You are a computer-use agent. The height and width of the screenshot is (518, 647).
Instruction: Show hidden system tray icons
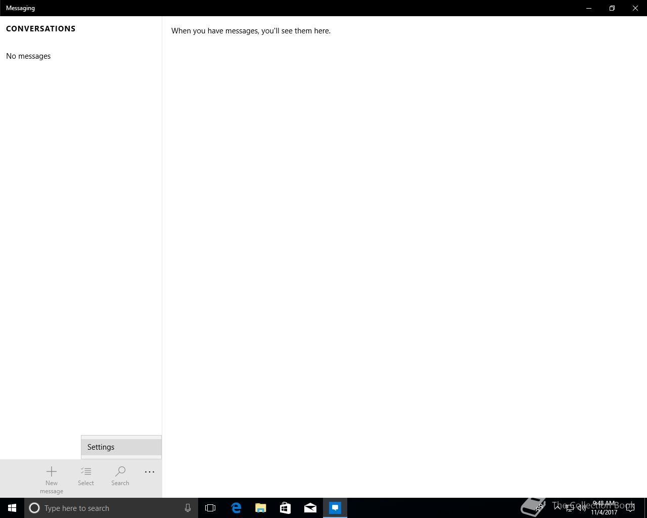click(x=558, y=508)
